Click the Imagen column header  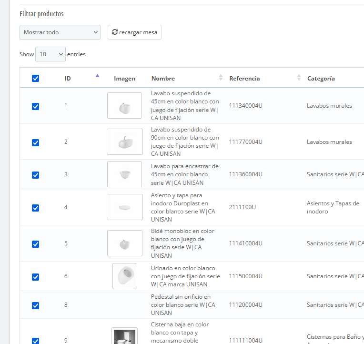pyautogui.click(x=124, y=79)
